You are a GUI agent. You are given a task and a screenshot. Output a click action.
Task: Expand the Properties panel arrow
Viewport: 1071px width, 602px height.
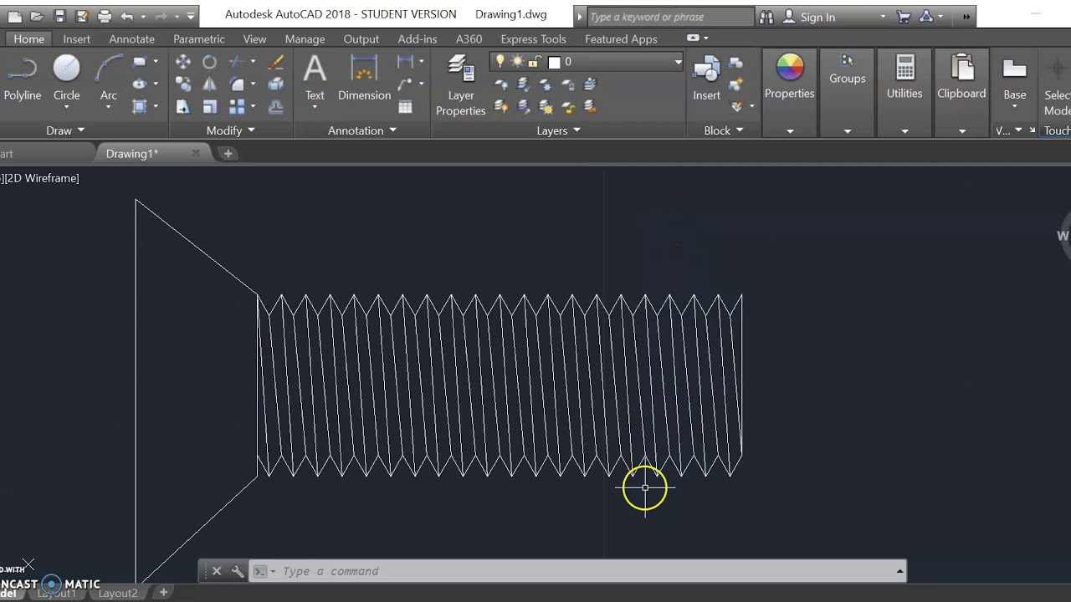[790, 131]
